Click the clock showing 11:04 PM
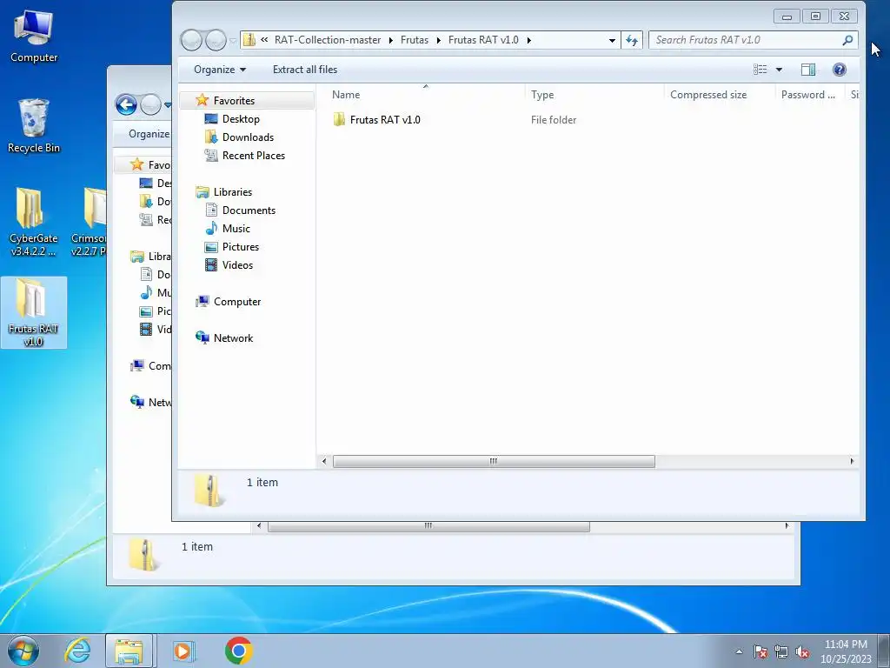Viewport: 890px width, 668px height. click(x=846, y=651)
